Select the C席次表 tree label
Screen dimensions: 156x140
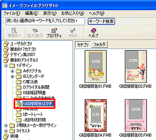30,82
